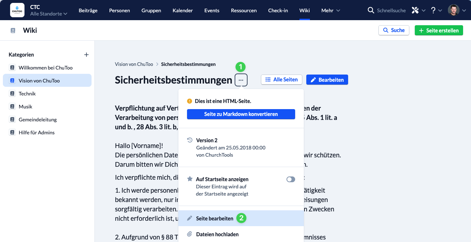
Task: Click into the Schnellsuche field
Action: [391, 10]
